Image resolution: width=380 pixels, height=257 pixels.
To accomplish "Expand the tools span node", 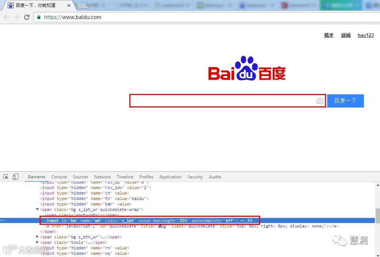I will pyautogui.click(x=37, y=242).
